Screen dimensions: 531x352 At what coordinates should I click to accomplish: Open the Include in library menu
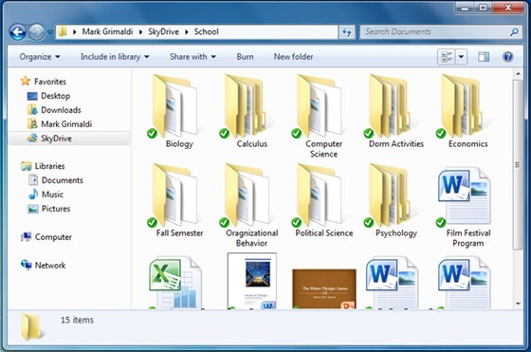[x=115, y=57]
